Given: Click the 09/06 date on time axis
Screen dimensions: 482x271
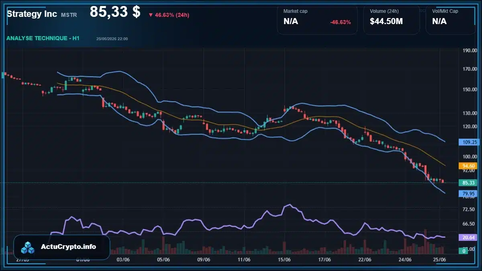Looking at the screenshot, I should coord(204,260).
